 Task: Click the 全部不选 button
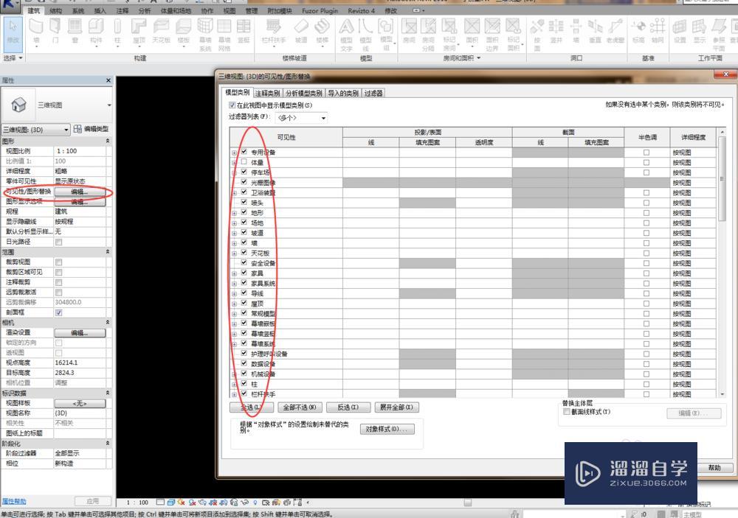coord(300,407)
